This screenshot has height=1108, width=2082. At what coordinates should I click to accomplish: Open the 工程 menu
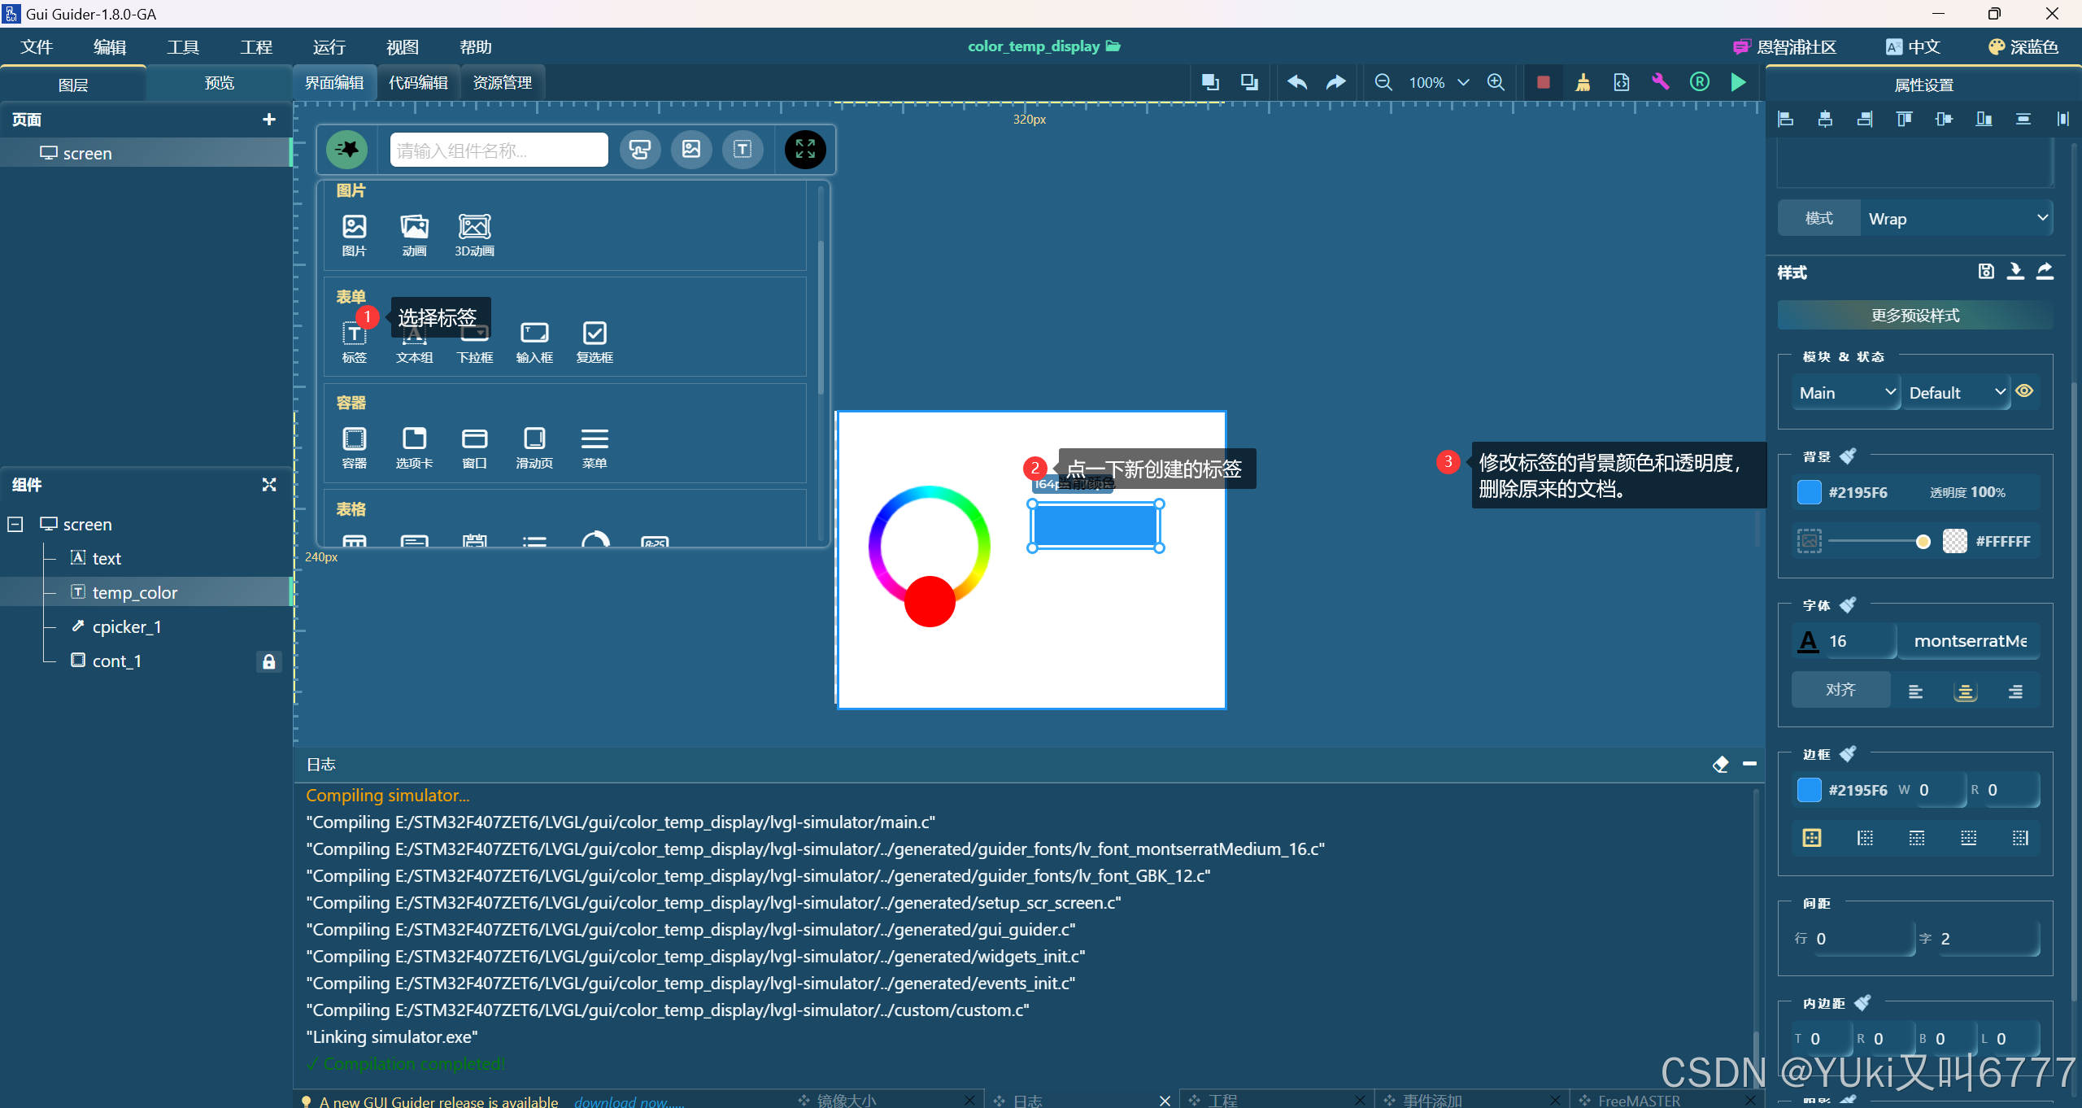pos(256,46)
